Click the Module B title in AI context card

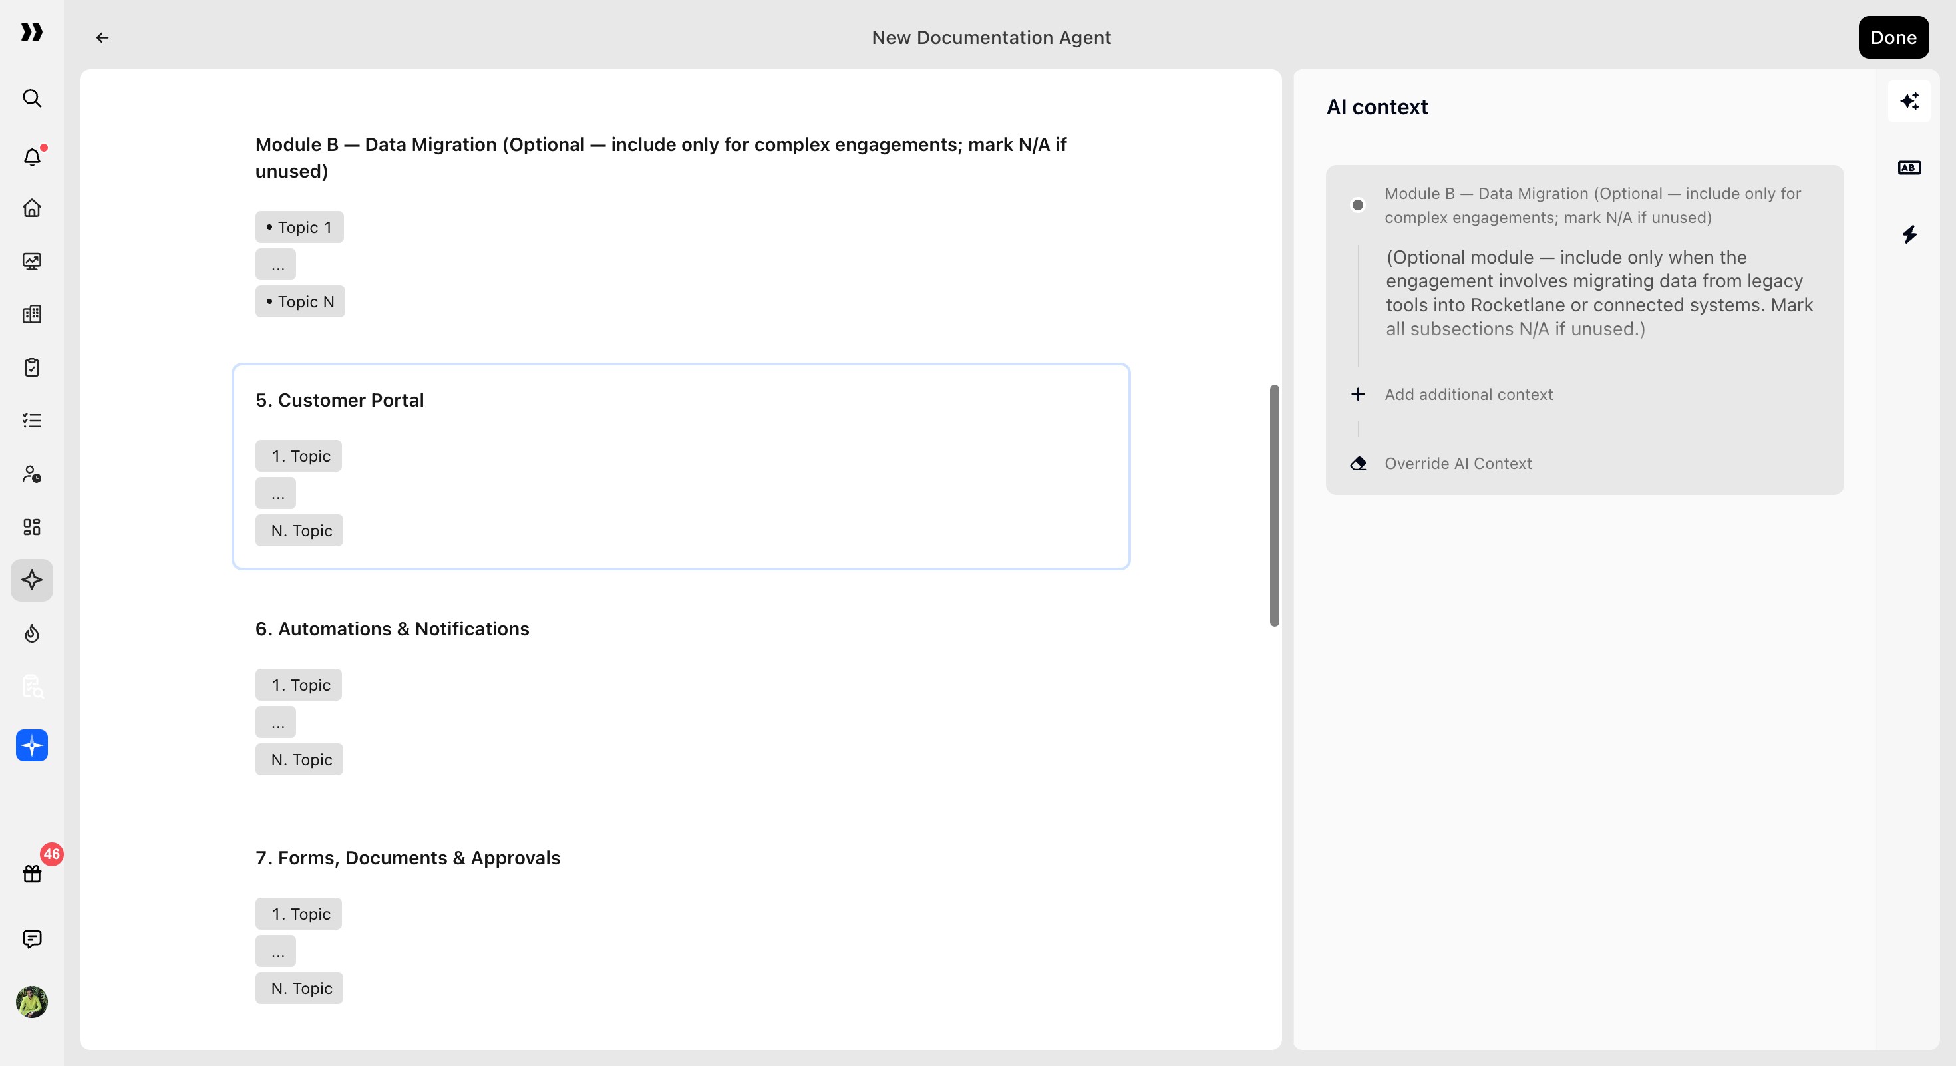pos(1592,205)
